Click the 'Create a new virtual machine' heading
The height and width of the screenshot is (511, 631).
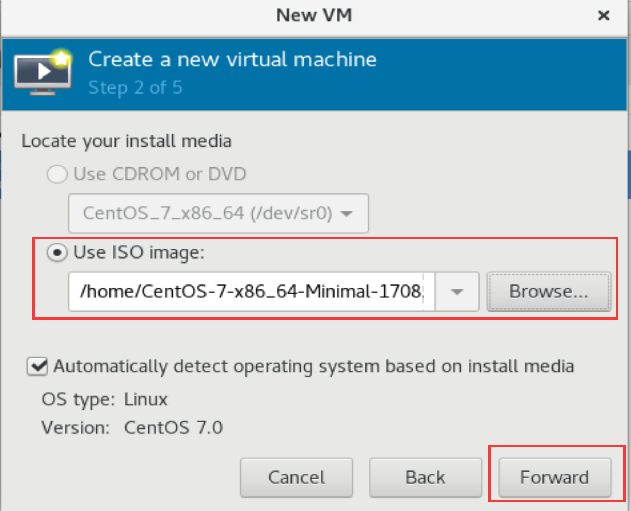click(232, 59)
